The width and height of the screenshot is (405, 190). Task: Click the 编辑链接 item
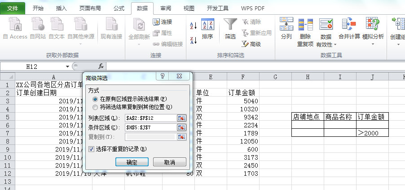(x=167, y=44)
